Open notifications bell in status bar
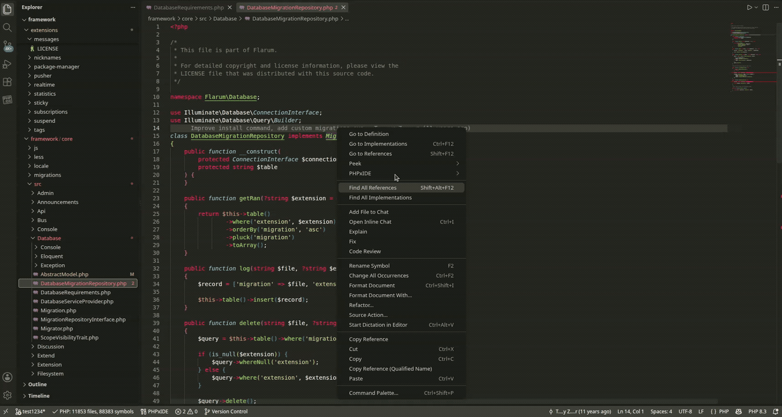782x417 pixels. tap(776, 412)
